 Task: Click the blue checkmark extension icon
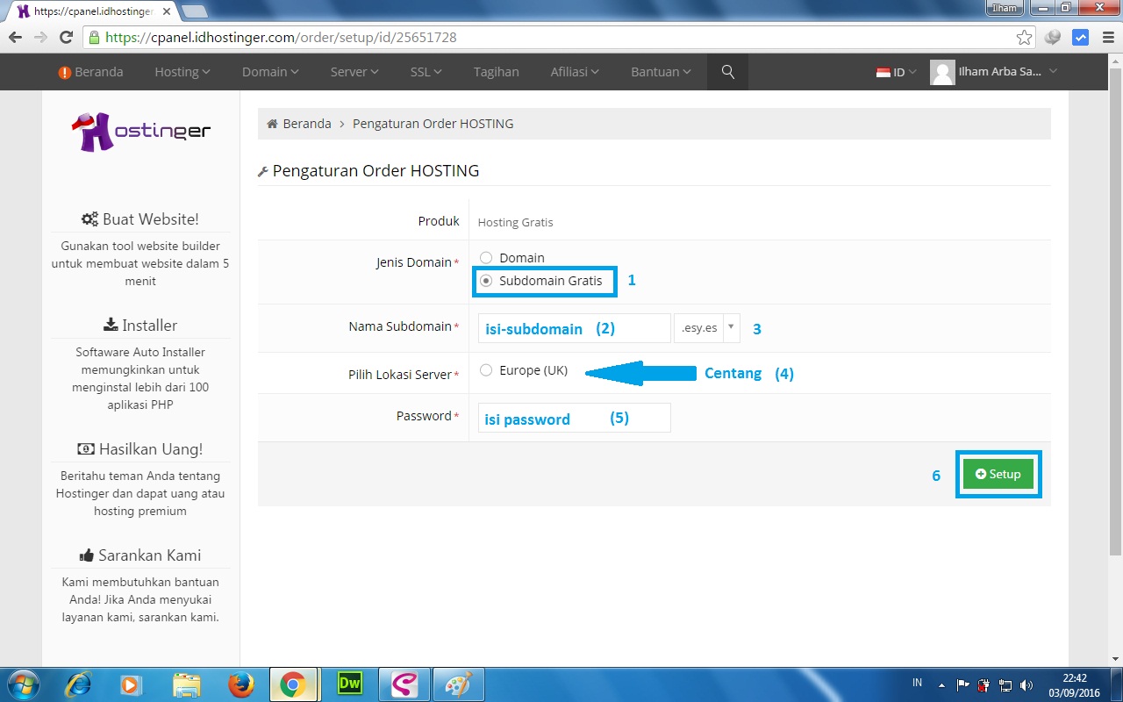point(1081,38)
